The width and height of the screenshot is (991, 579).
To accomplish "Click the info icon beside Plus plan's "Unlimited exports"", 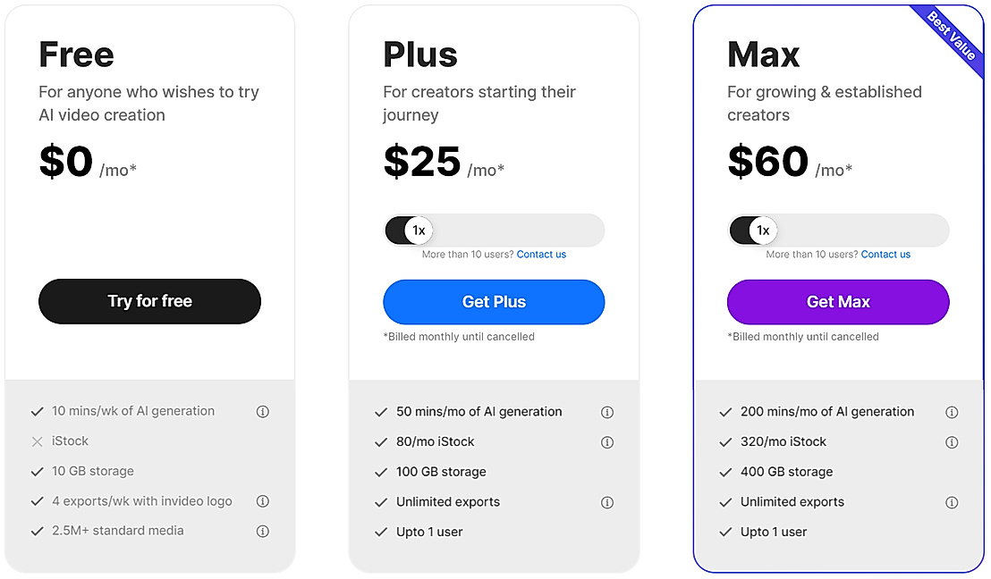I will tap(607, 501).
